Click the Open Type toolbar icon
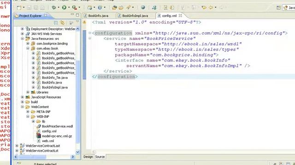Viewport: 295px width, 165px height. 114,7
